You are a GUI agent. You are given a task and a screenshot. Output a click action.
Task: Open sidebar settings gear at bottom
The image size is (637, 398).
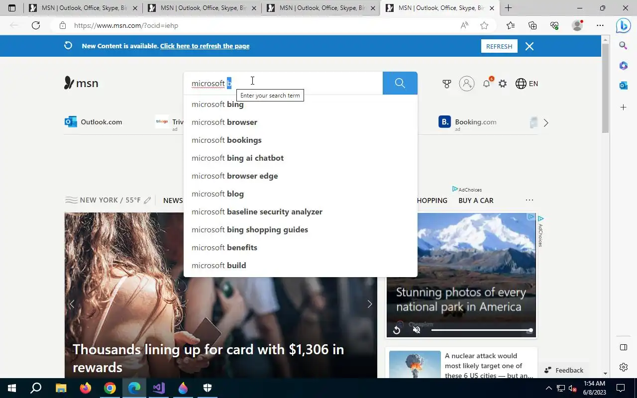click(x=623, y=367)
